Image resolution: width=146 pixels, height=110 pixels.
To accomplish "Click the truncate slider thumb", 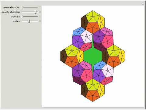I will click(x=23, y=16).
